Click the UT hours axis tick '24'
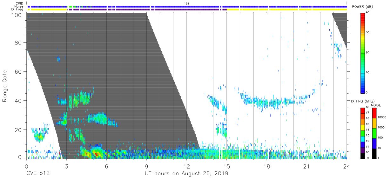 pyautogui.click(x=347, y=166)
